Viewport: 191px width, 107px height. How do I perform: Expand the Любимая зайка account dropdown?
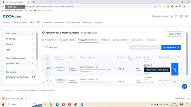coord(160,16)
